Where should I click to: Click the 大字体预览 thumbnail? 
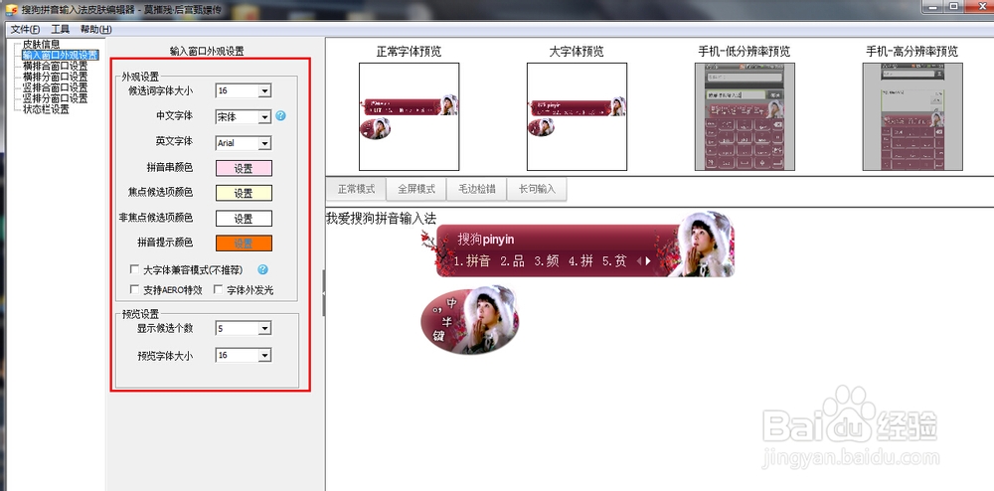tap(577, 116)
